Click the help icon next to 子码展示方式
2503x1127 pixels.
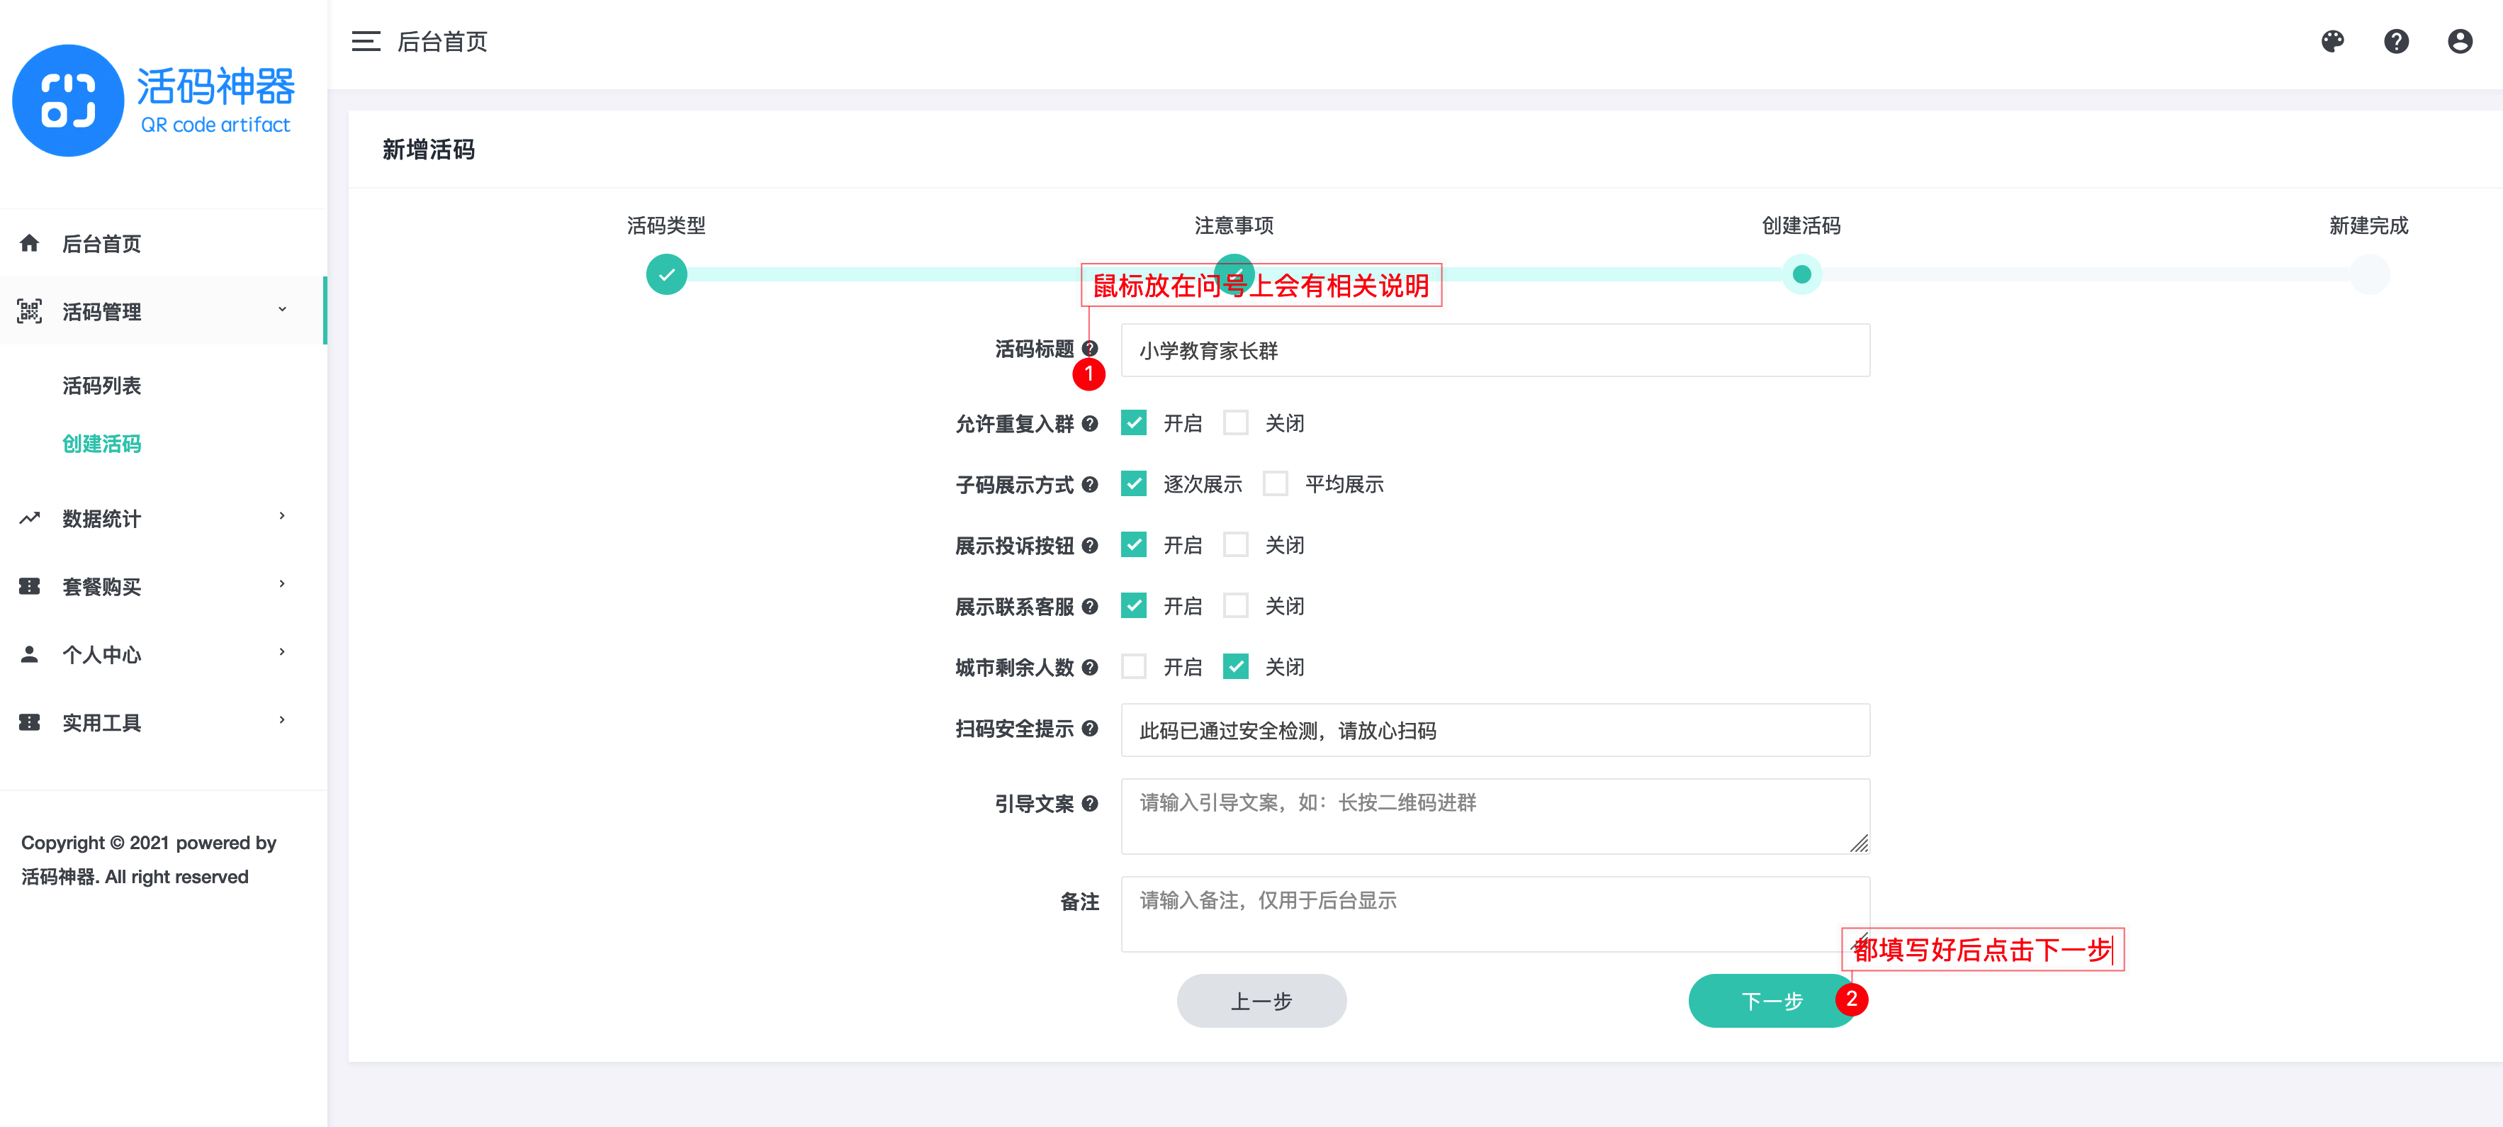point(1089,485)
